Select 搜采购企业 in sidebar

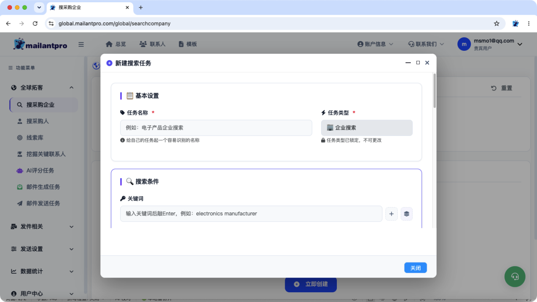click(44, 105)
